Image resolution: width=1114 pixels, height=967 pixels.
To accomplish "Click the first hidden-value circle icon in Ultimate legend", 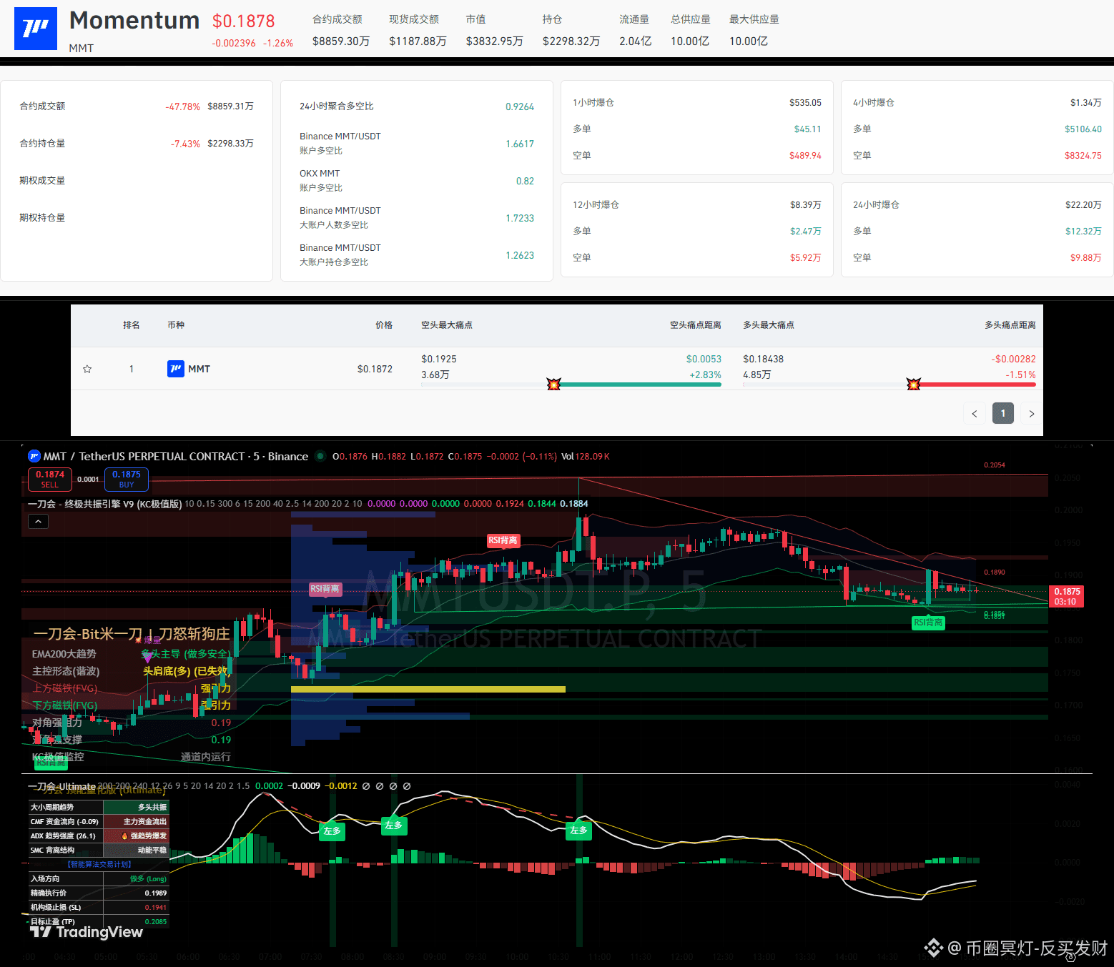I will coord(366,786).
